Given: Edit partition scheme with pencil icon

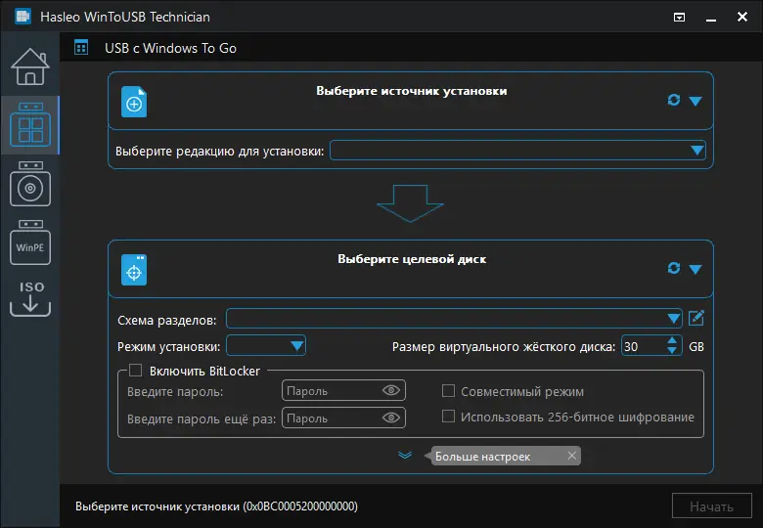Looking at the screenshot, I should (x=696, y=318).
